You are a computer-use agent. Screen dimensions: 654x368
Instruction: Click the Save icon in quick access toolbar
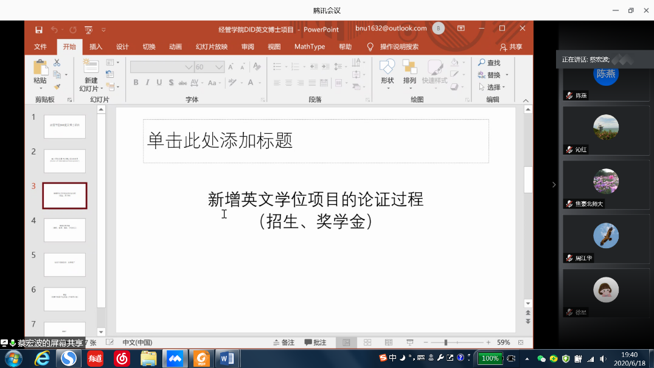(x=39, y=29)
